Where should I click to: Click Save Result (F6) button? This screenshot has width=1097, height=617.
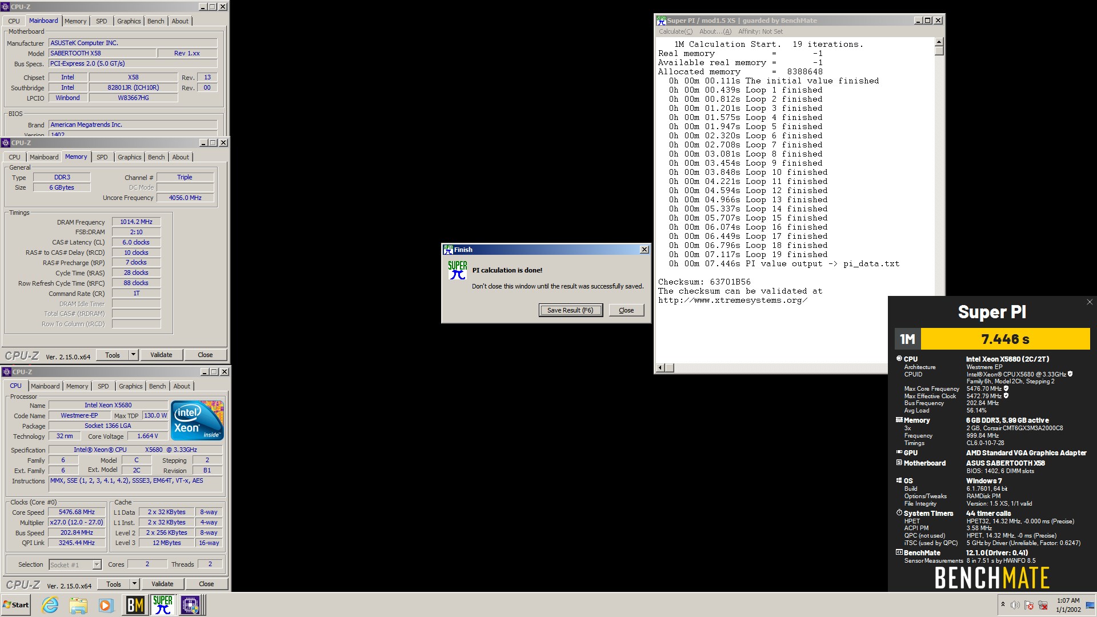[570, 310]
